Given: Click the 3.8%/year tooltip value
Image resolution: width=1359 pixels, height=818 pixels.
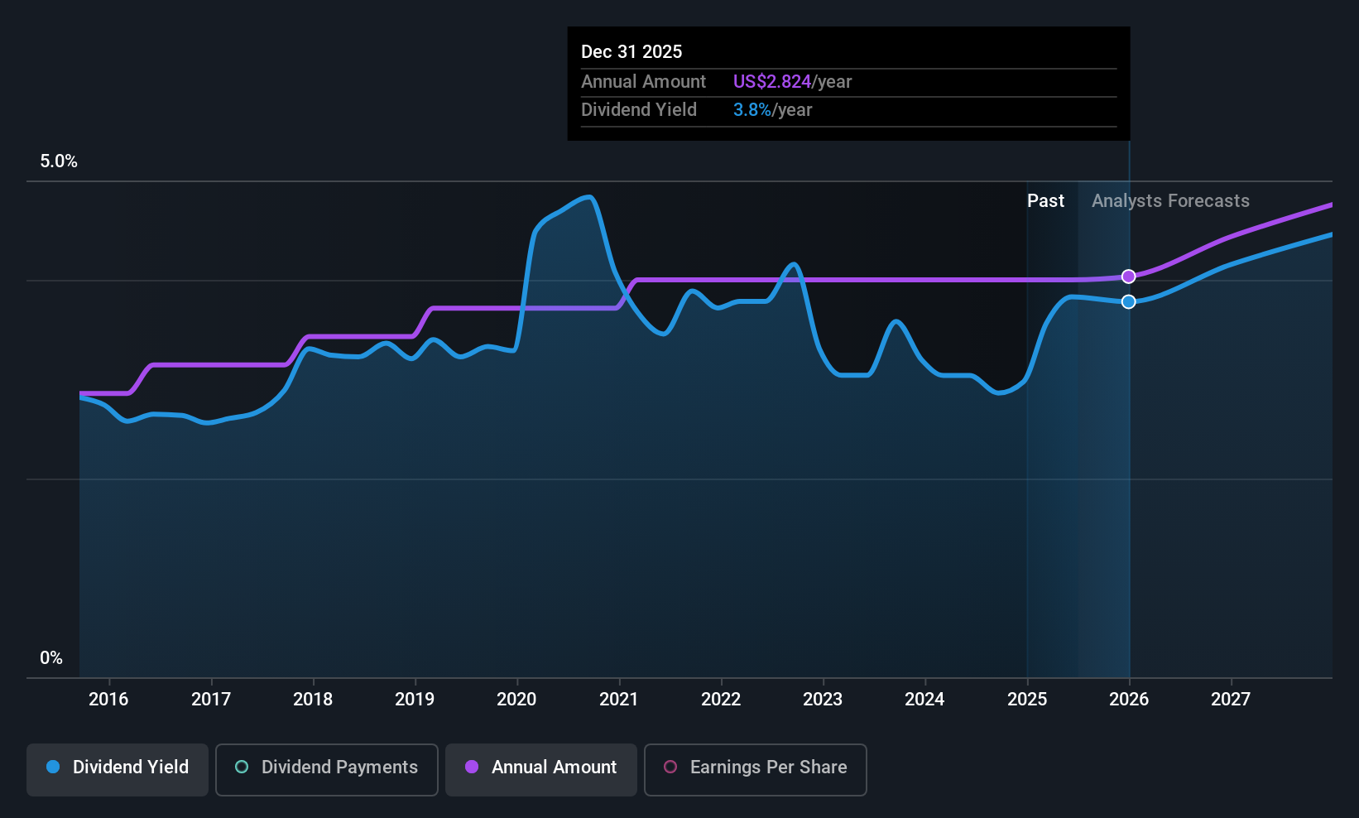Looking at the screenshot, I should pyautogui.click(x=772, y=110).
